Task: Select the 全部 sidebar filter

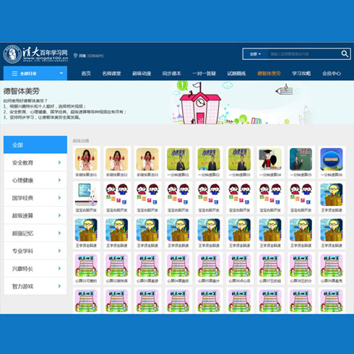Action: click(x=35, y=144)
